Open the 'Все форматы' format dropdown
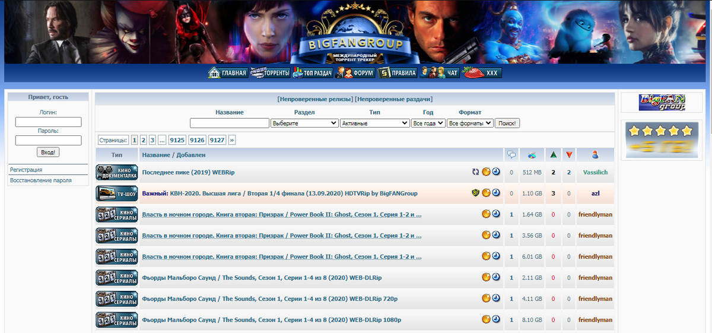The height and width of the screenshot is (333, 712). click(x=470, y=123)
